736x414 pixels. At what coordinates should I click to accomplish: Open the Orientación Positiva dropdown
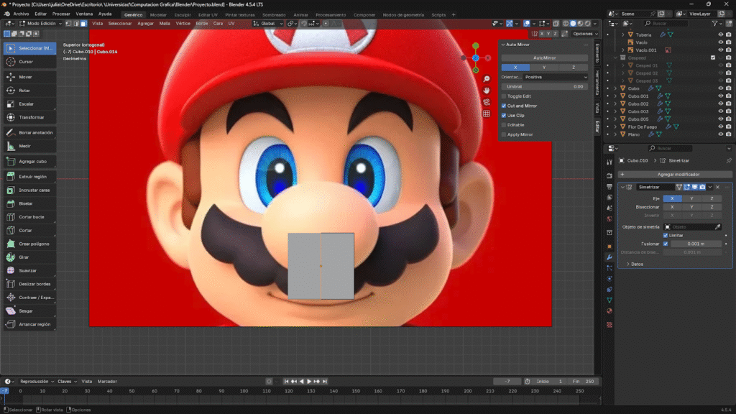point(555,77)
